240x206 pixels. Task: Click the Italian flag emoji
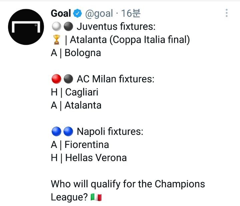point(96,197)
